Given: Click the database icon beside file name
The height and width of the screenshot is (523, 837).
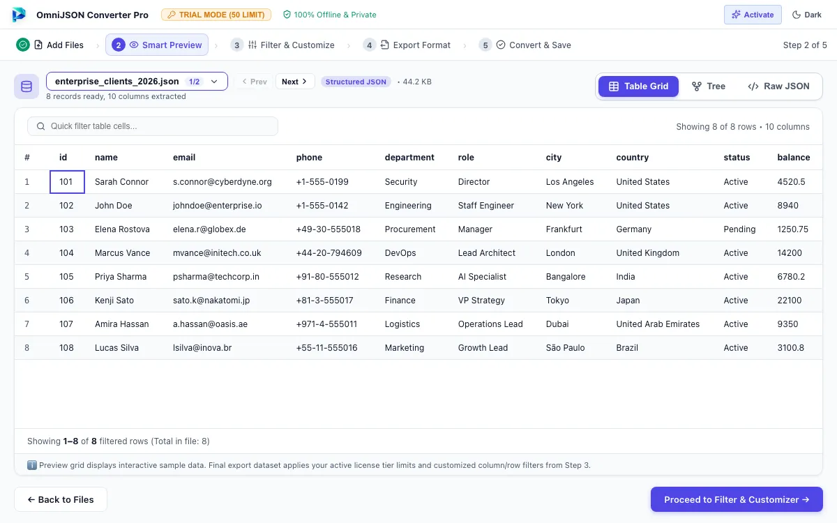Looking at the screenshot, I should coord(27,86).
